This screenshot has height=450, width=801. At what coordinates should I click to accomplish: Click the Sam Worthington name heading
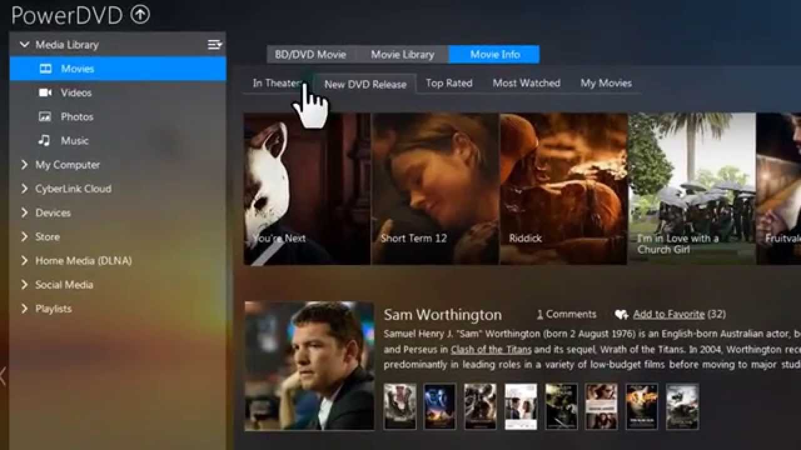[442, 314]
